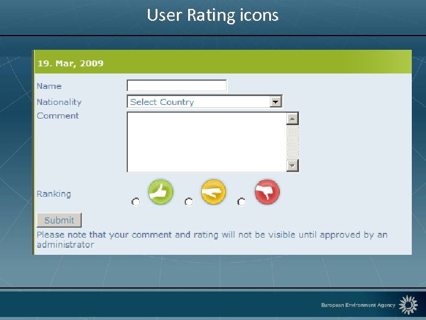
Task: Click the 'European Environment Agency' text
Action: pyautogui.click(x=358, y=305)
